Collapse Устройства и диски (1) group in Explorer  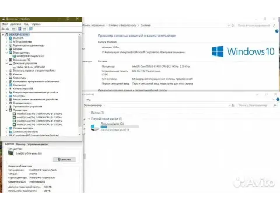[x=89, y=118]
